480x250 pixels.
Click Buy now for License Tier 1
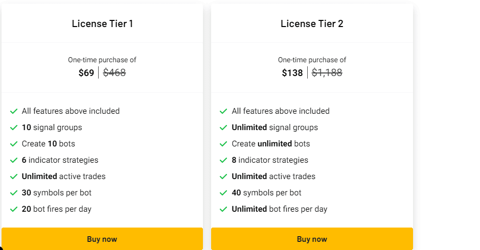(102, 239)
